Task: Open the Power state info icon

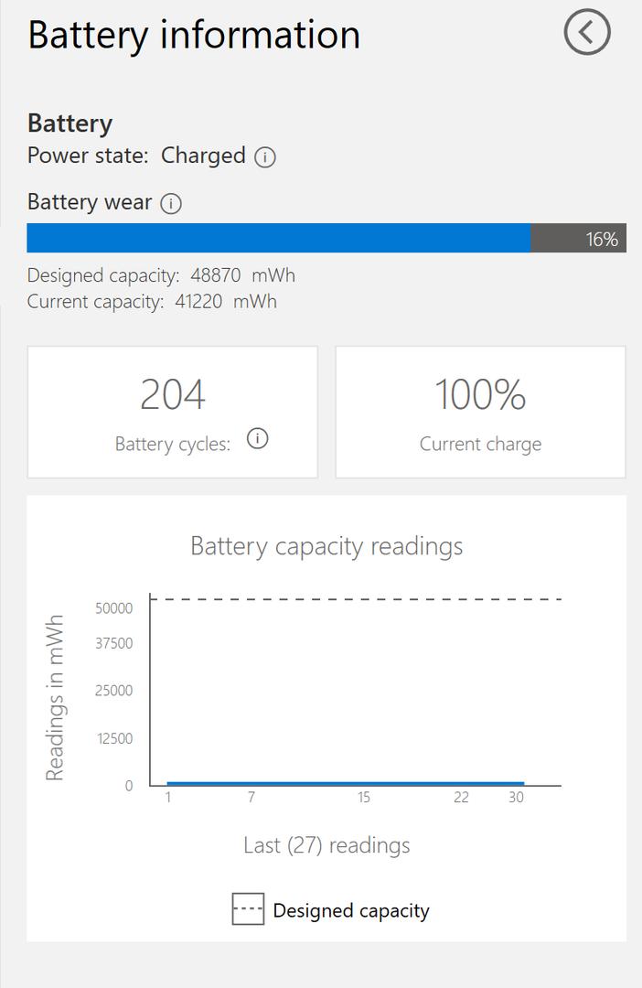Action: point(265,157)
